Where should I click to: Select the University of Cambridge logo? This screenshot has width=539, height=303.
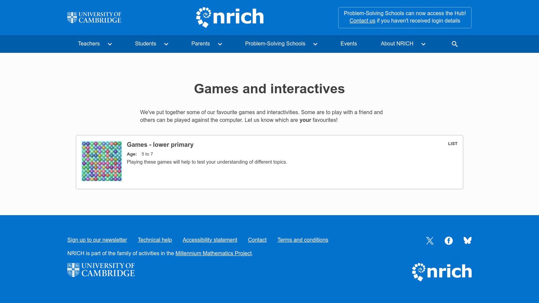click(94, 17)
